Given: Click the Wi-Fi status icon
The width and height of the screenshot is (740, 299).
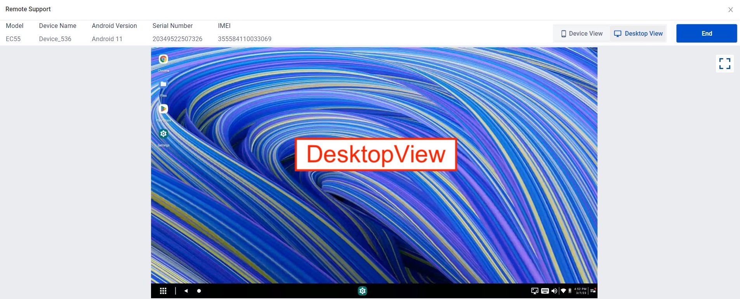Looking at the screenshot, I should pyautogui.click(x=563, y=291).
